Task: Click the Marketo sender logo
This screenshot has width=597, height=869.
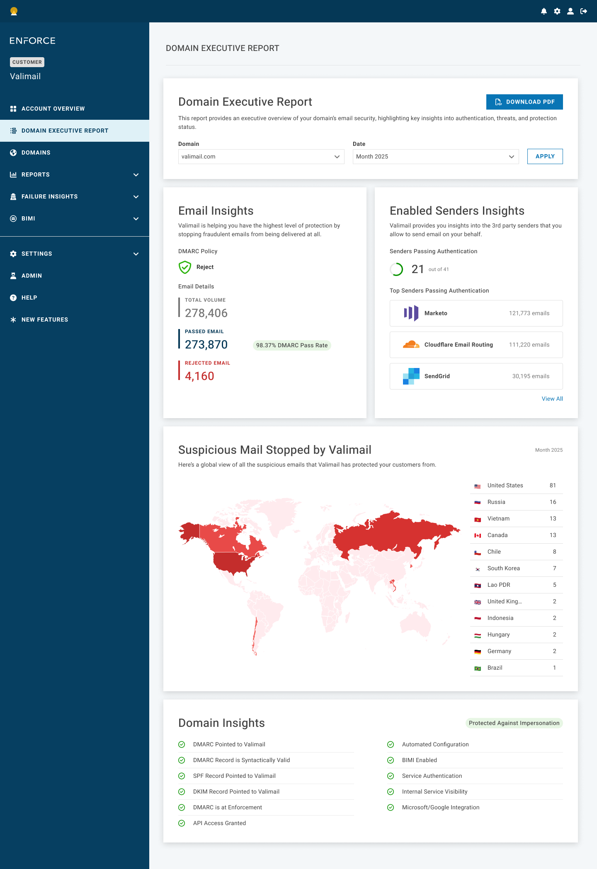Action: pyautogui.click(x=411, y=313)
